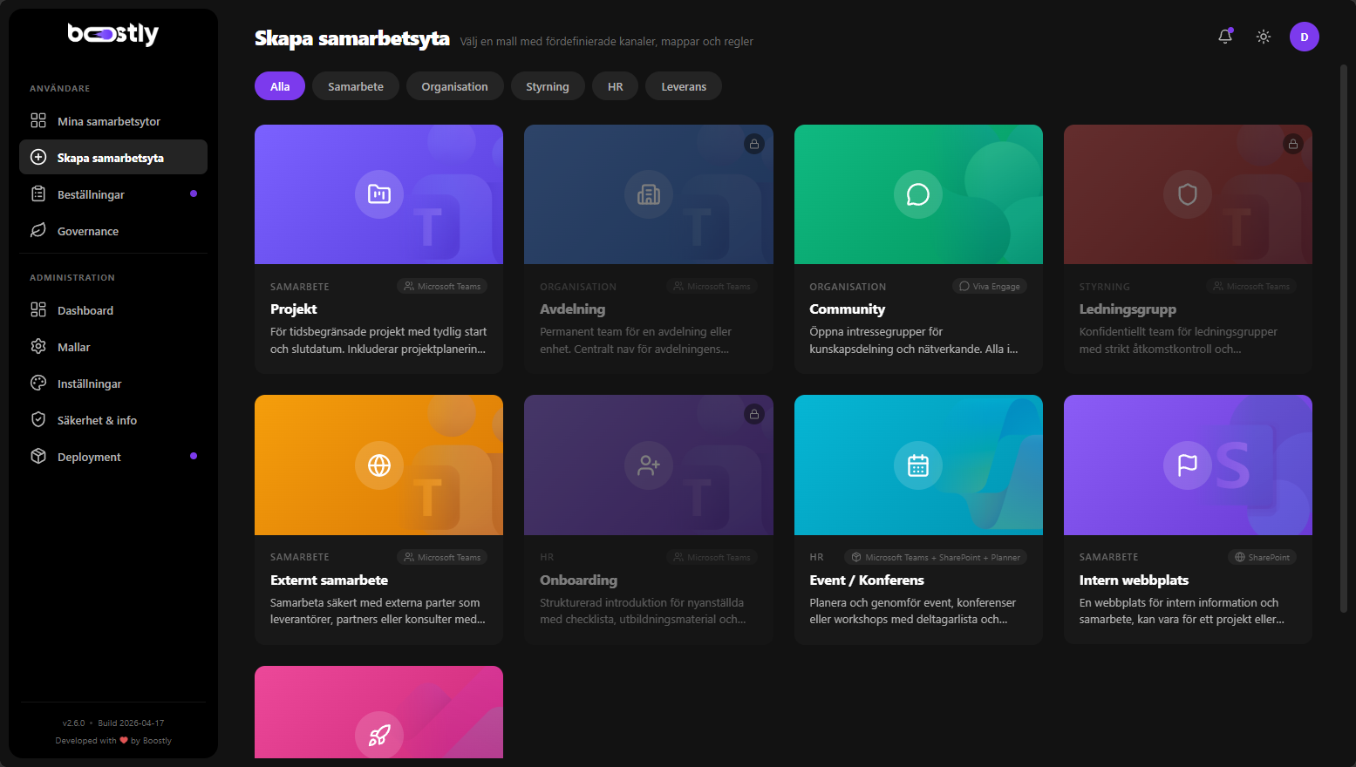Click the Governance leaf icon
The height and width of the screenshot is (767, 1356).
[x=38, y=230]
